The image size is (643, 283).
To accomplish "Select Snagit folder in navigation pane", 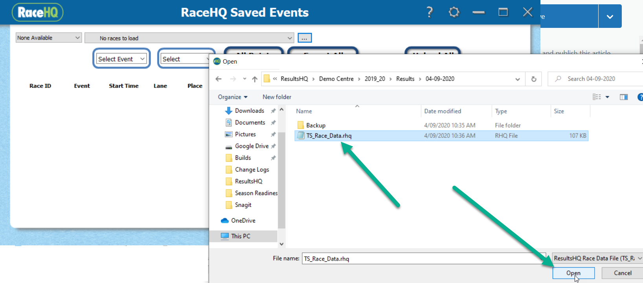I will pyautogui.click(x=243, y=205).
